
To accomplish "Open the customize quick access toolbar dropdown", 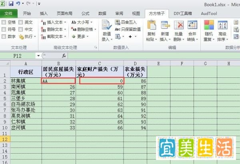I will pyautogui.click(x=39, y=4).
